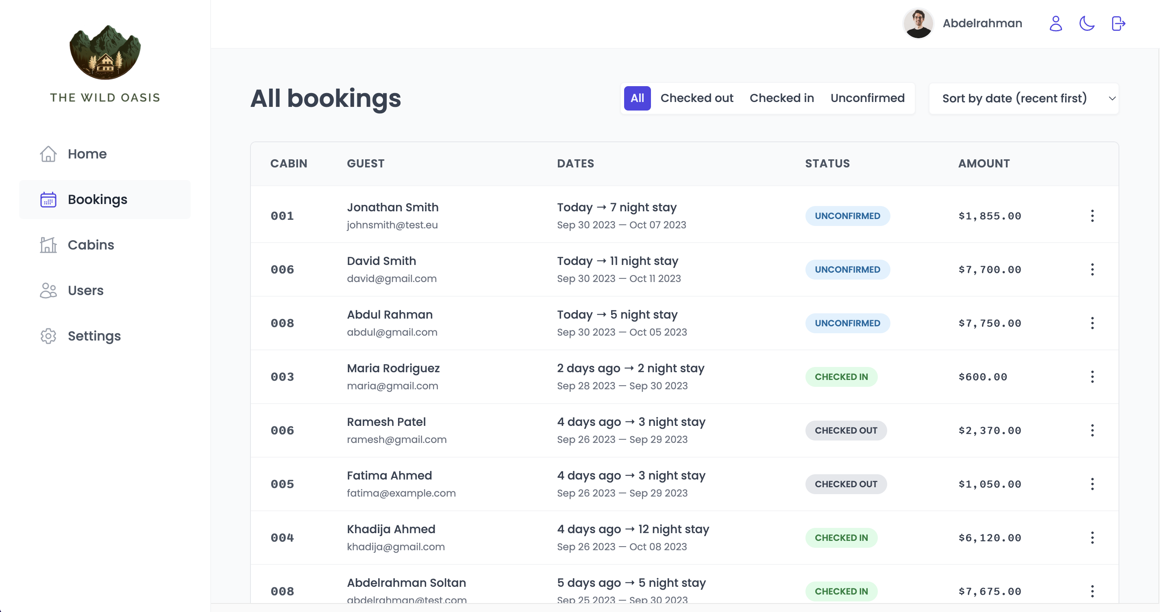Click Khadija Ahmed's CHECKED IN tag
This screenshot has height=612, width=1160.
pos(841,538)
